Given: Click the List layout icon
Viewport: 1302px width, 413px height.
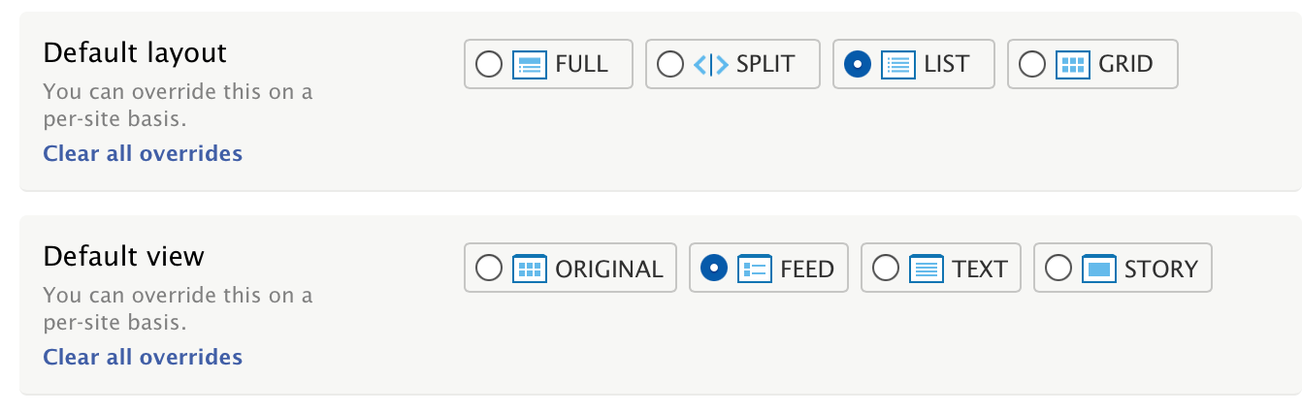Looking at the screenshot, I should point(897,65).
